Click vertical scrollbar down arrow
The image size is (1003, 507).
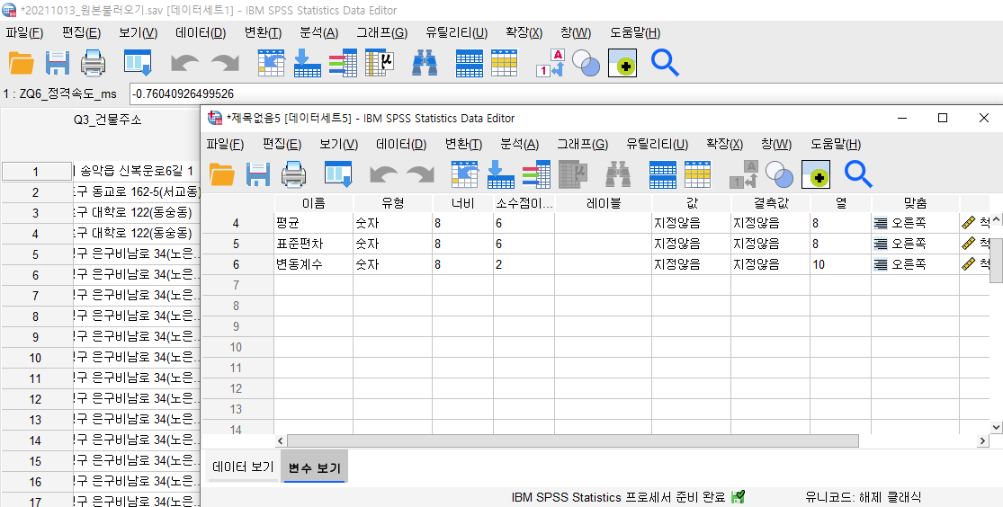tap(996, 426)
